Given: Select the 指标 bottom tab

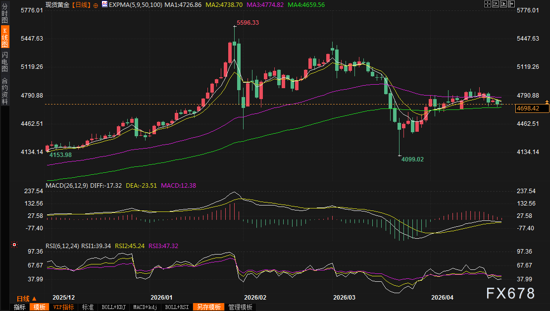Looking at the screenshot, I should click(19, 307).
